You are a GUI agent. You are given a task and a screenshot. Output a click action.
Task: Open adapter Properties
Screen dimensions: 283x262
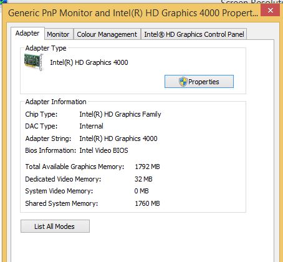(199, 82)
